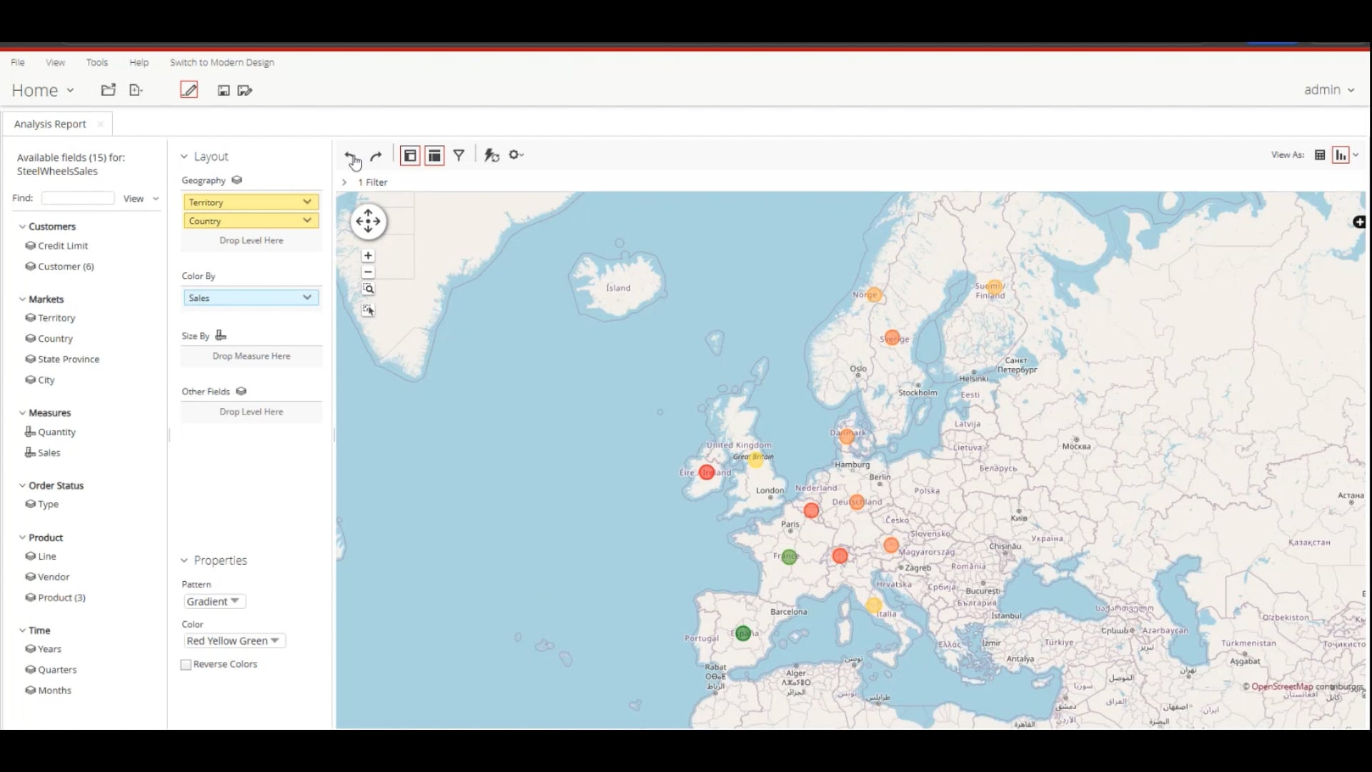Toggle report edit mode pencil
The image size is (1372, 772).
coord(189,90)
